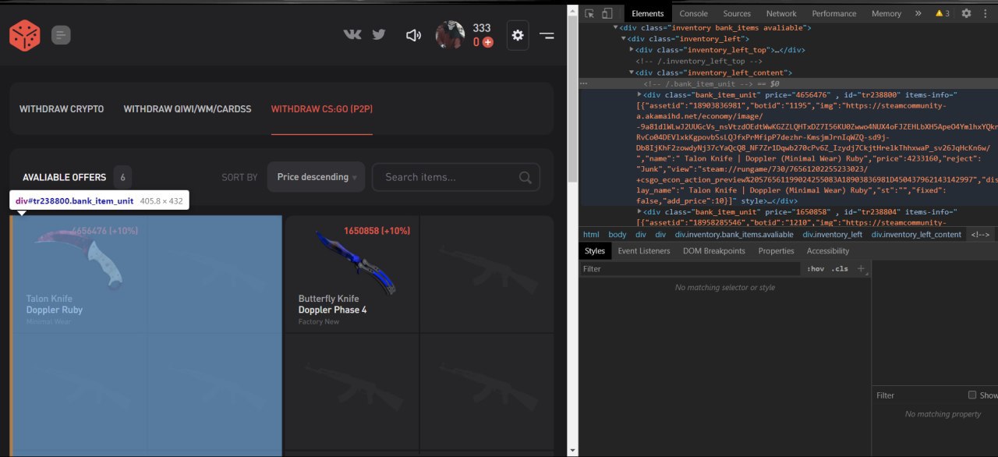Enable the Show all checkbox
Viewport: 998px width, 457px height.
coord(972,395)
